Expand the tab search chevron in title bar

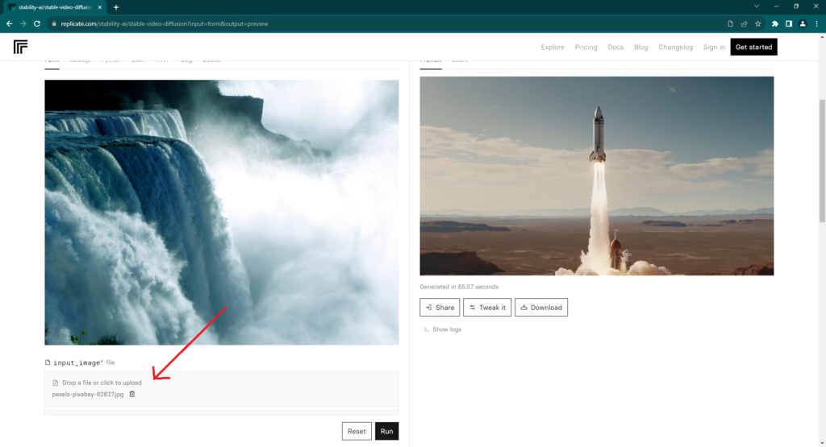click(757, 6)
